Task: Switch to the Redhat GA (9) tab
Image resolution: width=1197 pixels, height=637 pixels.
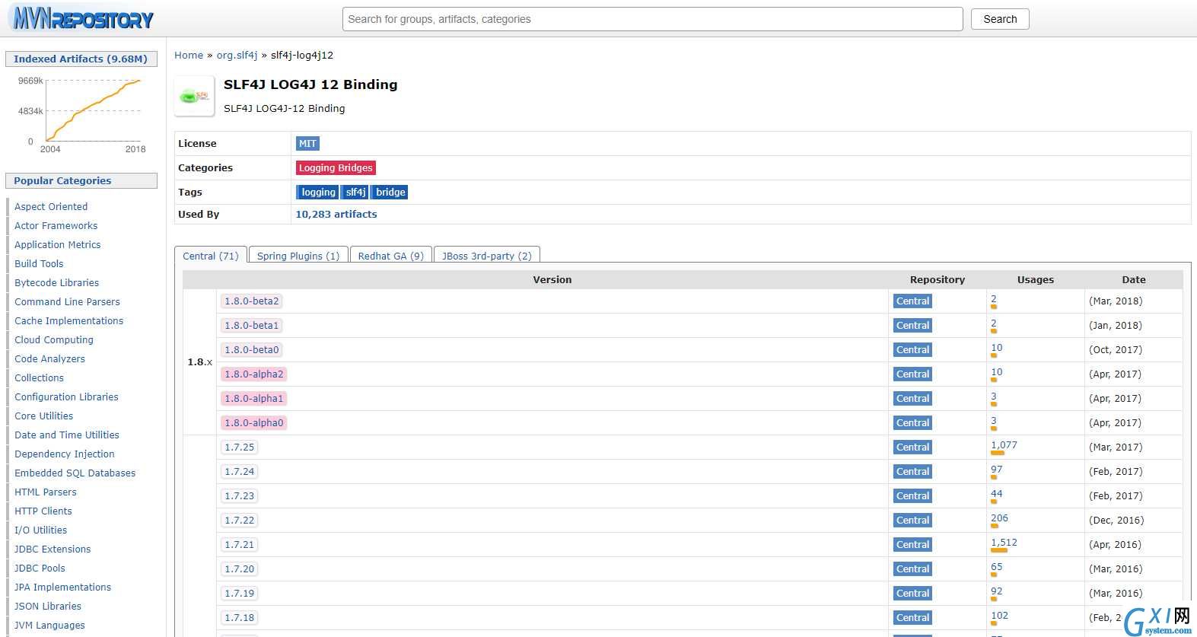Action: click(x=391, y=256)
